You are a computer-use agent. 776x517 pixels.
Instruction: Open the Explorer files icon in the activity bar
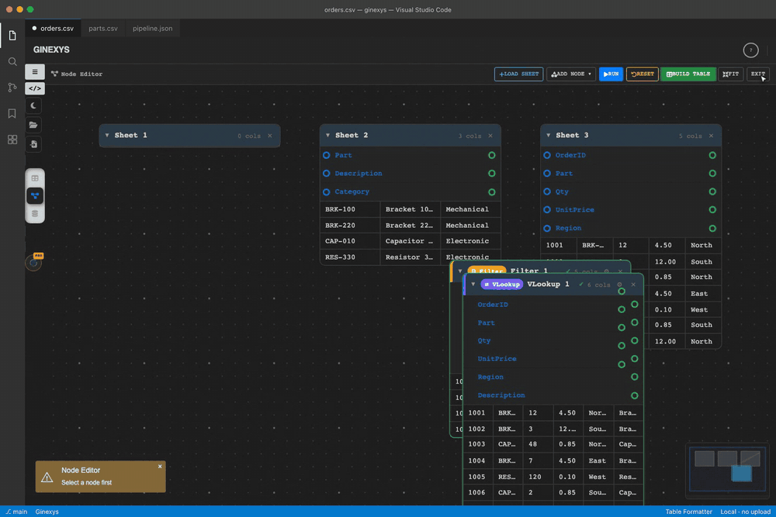pyautogui.click(x=12, y=36)
